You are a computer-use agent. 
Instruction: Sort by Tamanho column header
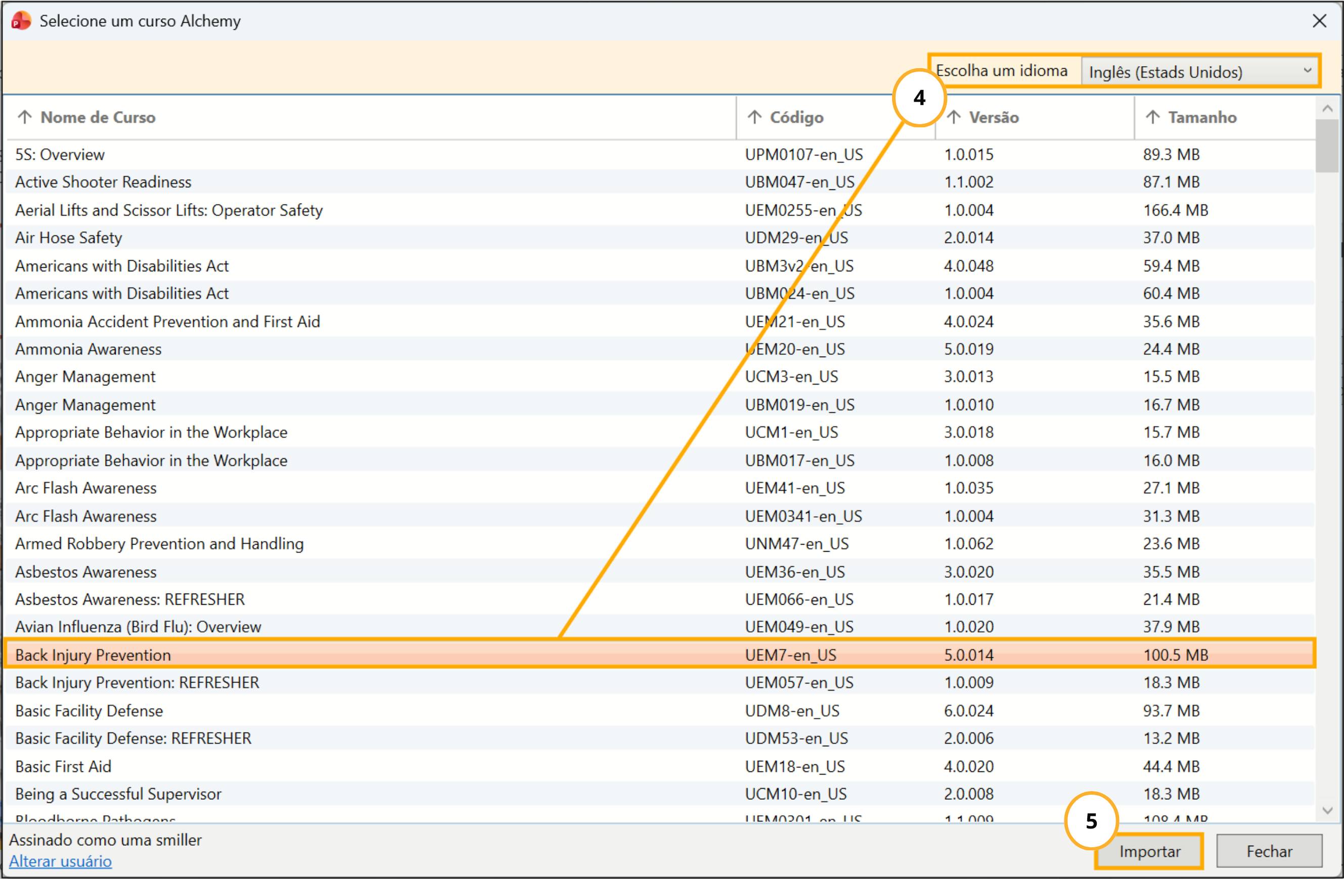(x=1202, y=117)
